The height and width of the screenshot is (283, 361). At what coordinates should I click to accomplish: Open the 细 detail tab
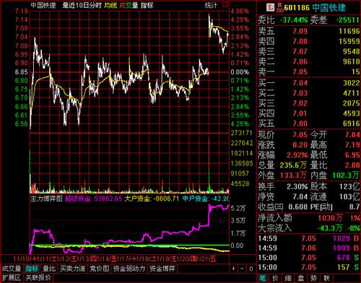(288, 279)
